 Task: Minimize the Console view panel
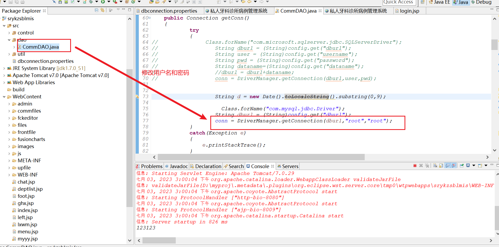[x=492, y=165]
